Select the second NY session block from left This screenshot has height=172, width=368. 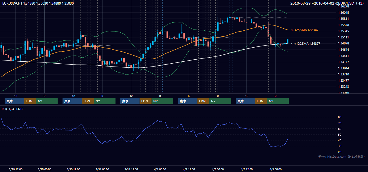(105, 101)
